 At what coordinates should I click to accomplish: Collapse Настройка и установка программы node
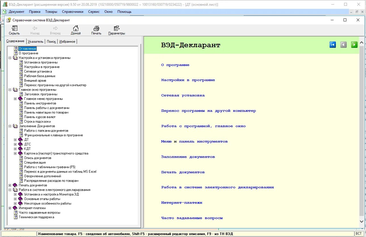click(x=10, y=58)
